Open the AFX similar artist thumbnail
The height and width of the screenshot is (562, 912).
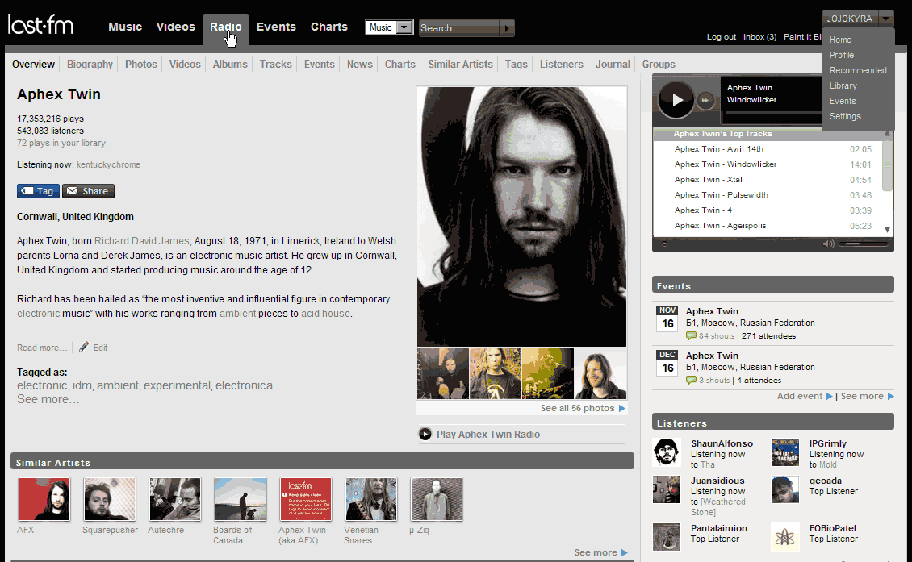pyautogui.click(x=44, y=499)
